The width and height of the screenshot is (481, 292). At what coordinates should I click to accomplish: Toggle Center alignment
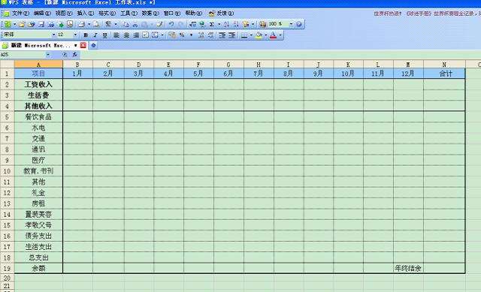pos(126,35)
